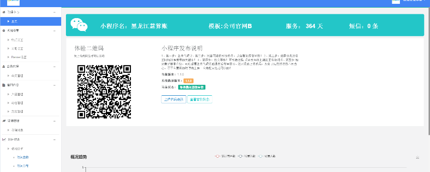430x172 pixels.
Task: Collapse the 官网内容 section with its minus
Action: pyautogui.click(x=54, y=85)
